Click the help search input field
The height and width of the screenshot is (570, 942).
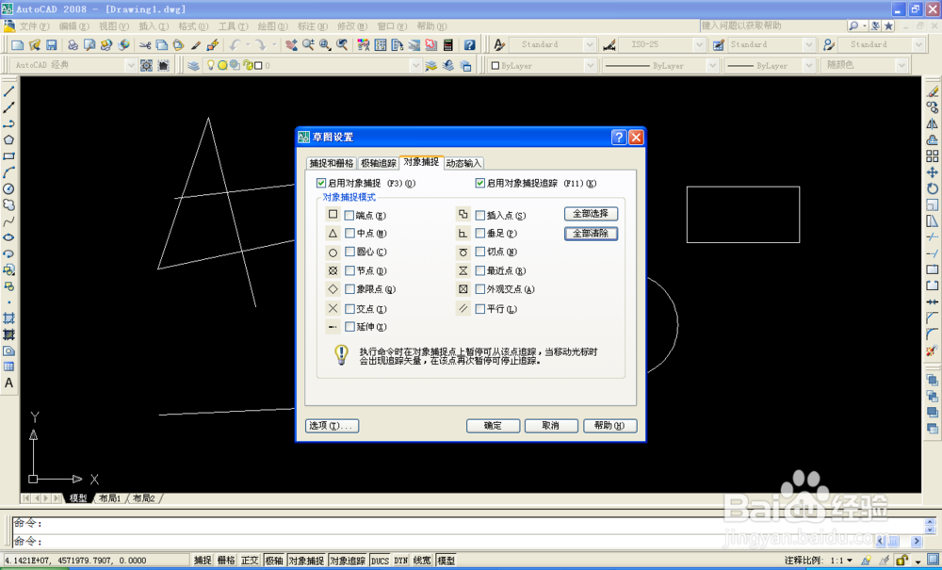point(772,25)
